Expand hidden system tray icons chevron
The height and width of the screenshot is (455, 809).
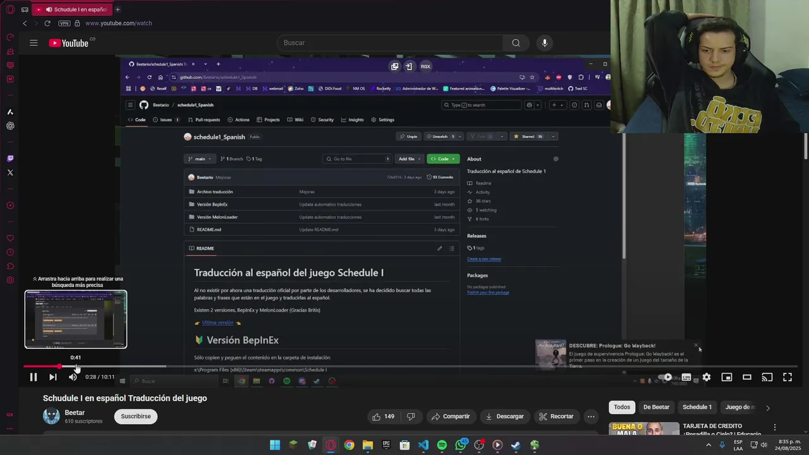(708, 445)
